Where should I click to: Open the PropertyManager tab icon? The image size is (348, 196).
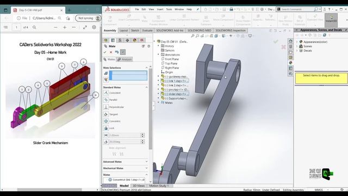113,40
